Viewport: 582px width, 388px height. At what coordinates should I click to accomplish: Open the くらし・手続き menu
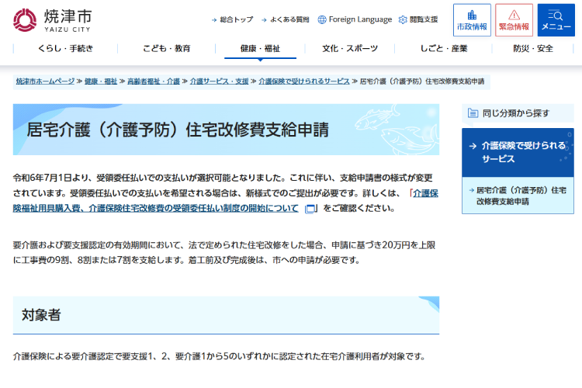(x=65, y=48)
